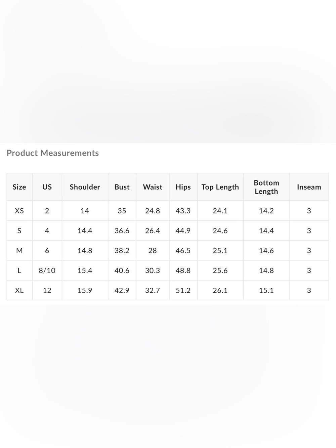The height and width of the screenshot is (448, 336).
Task: Select the Shoulder column header
Action: click(85, 187)
